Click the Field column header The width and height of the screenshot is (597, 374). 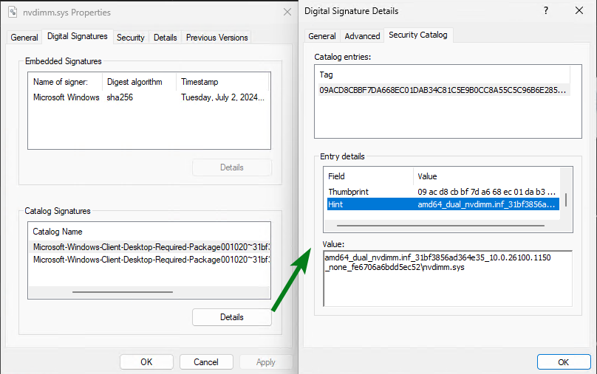(x=369, y=176)
